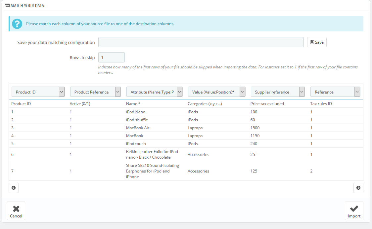372x229 pixels.
Task: Open the Product ID column dropdown
Action: [38, 92]
